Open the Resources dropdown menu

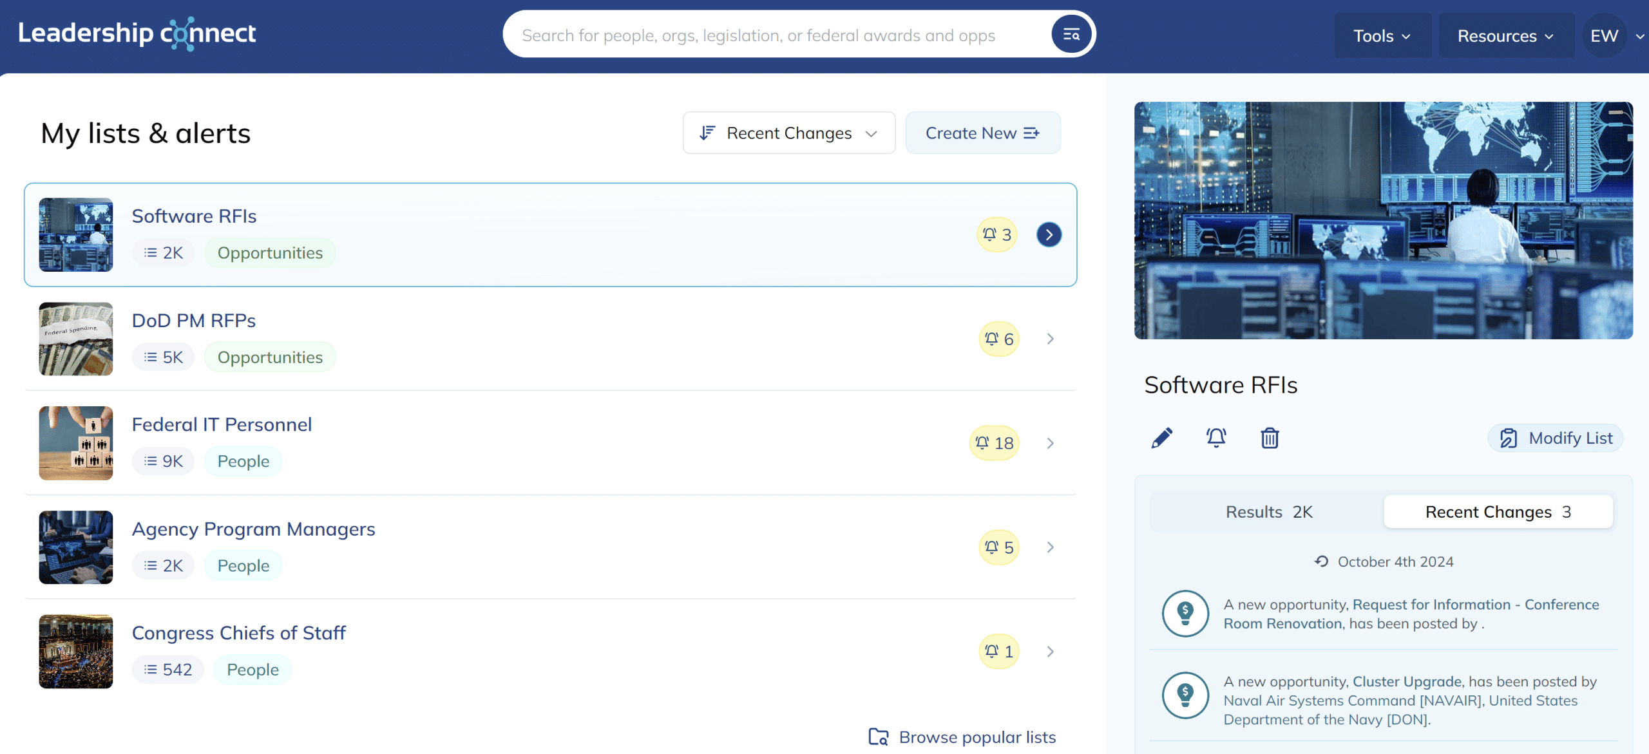[1506, 36]
